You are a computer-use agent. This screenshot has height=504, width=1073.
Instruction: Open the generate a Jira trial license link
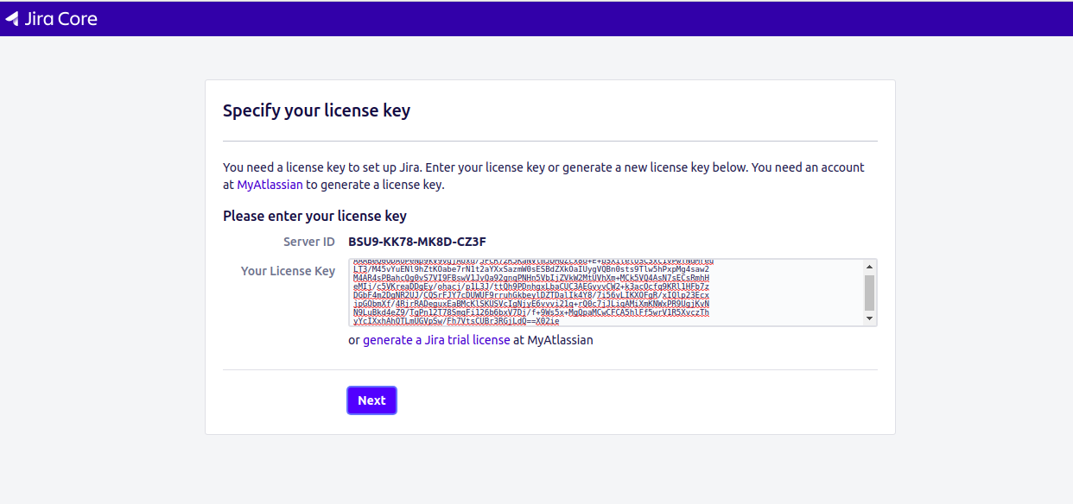[436, 340]
